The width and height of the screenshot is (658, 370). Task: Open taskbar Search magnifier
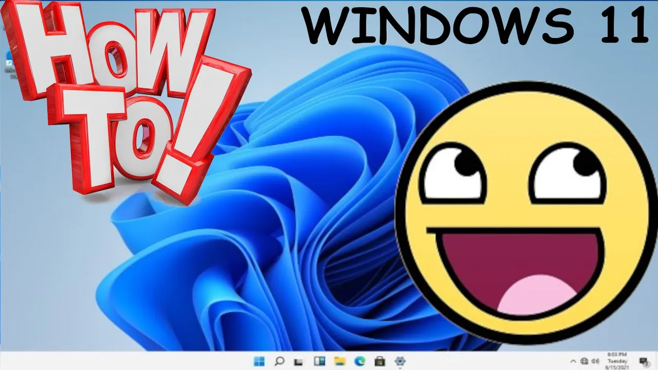pyautogui.click(x=279, y=361)
